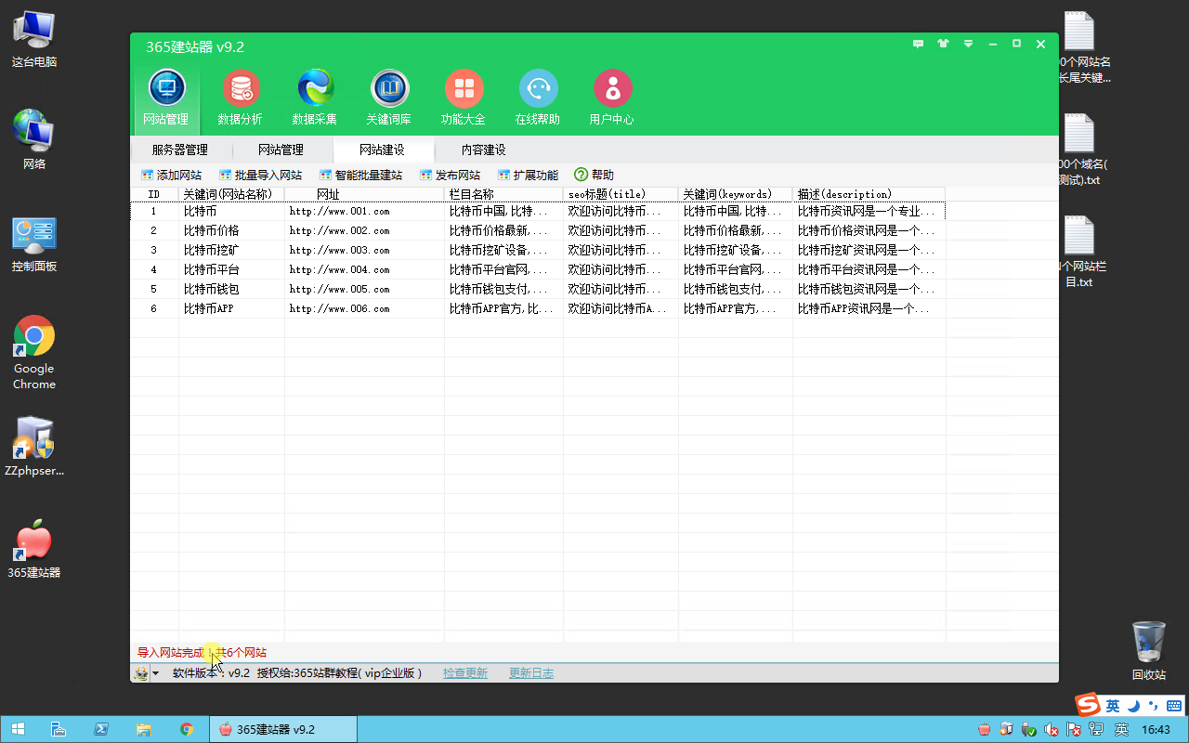Click 添加网站 toolbar button
The image size is (1189, 743).
[171, 175]
